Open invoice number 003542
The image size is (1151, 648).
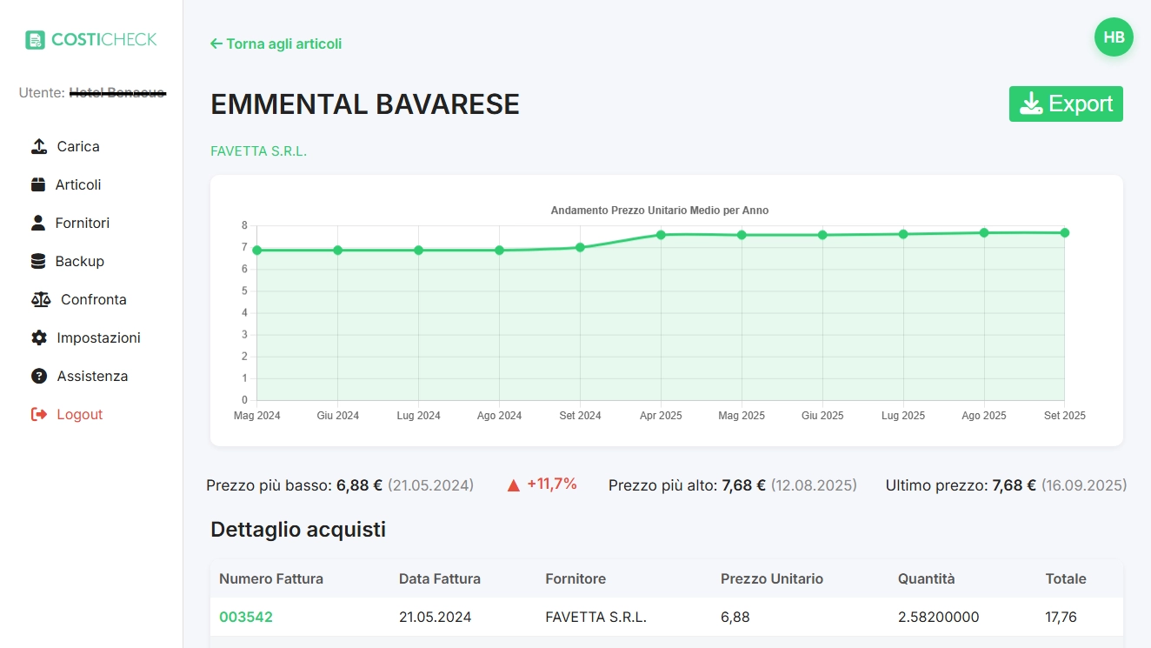246,617
